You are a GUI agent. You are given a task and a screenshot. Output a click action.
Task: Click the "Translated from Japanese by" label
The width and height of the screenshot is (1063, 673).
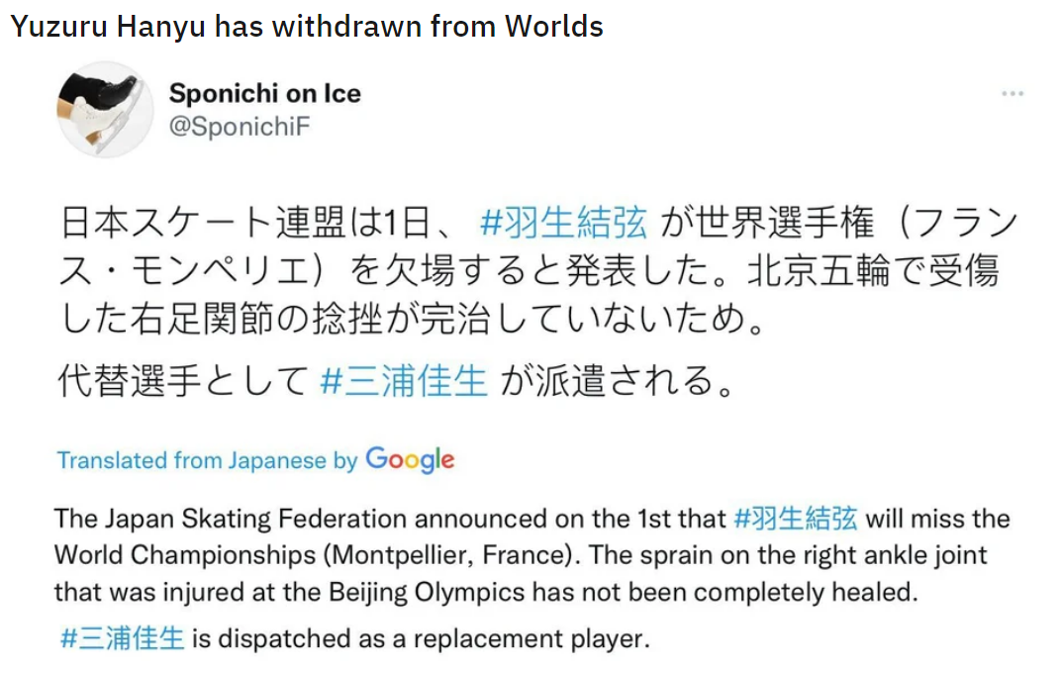[x=207, y=460]
